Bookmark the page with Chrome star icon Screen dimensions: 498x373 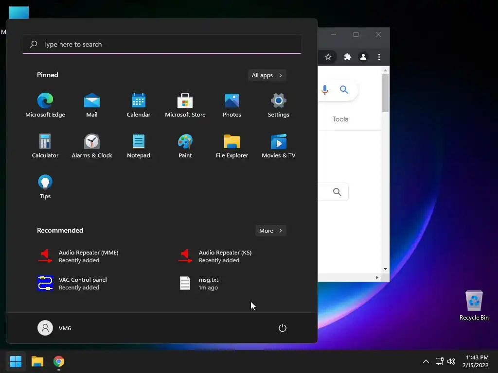point(328,57)
